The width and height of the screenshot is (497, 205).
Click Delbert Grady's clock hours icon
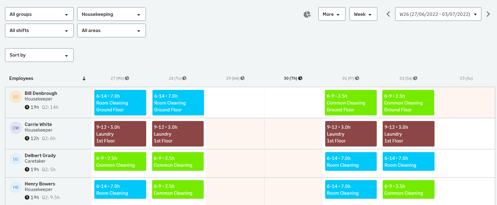tap(27, 170)
